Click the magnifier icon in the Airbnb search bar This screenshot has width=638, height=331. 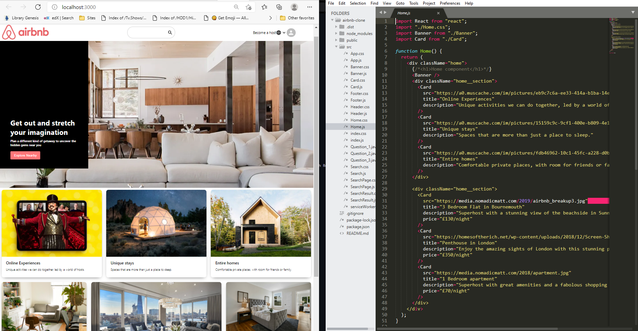pyautogui.click(x=170, y=32)
